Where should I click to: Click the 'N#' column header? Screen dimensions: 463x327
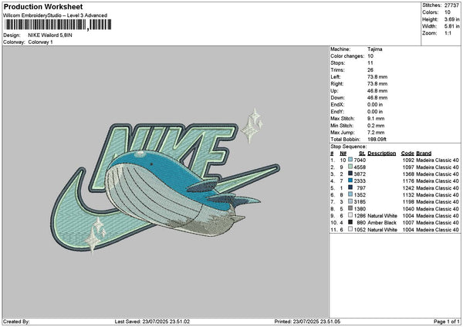pyautogui.click(x=343, y=153)
